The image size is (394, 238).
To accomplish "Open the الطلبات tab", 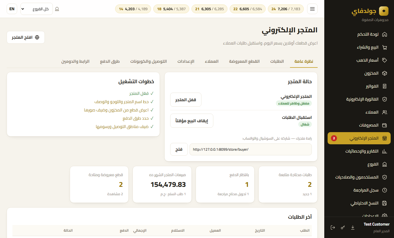I will pyautogui.click(x=277, y=61).
